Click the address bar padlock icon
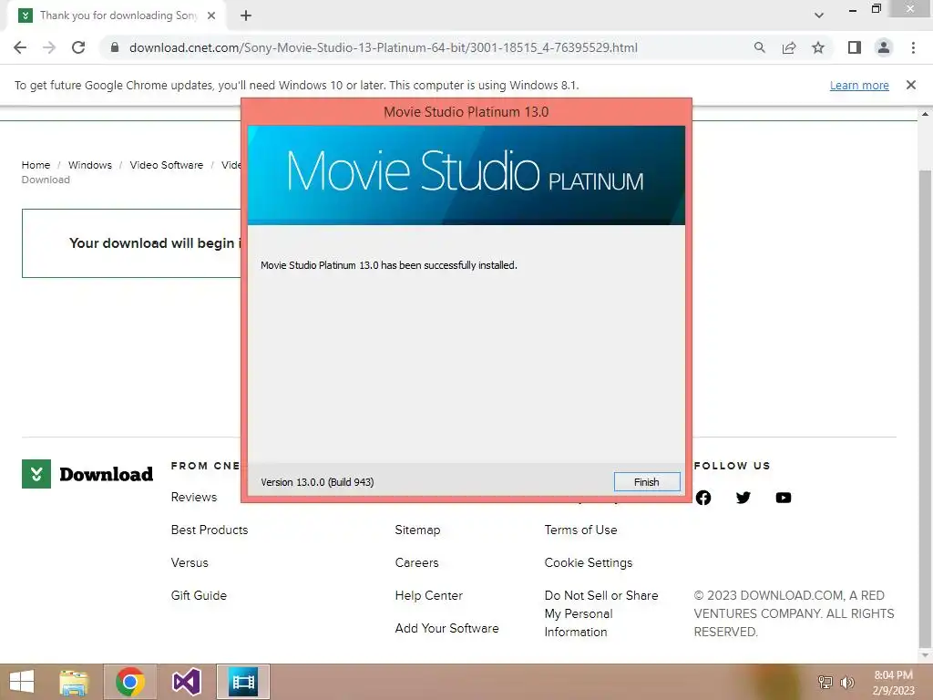 point(115,47)
